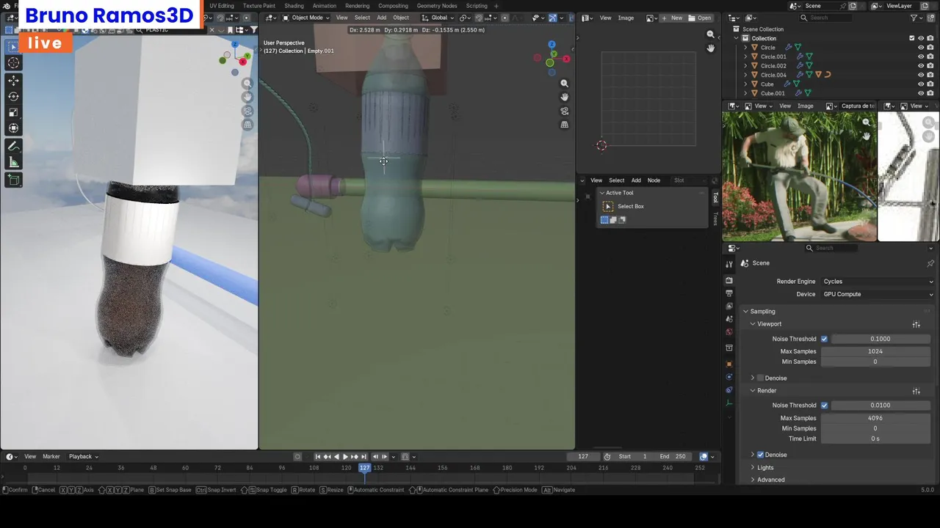This screenshot has height=528, width=940.
Task: Expand the Advanced subpanel
Action: 753,480
